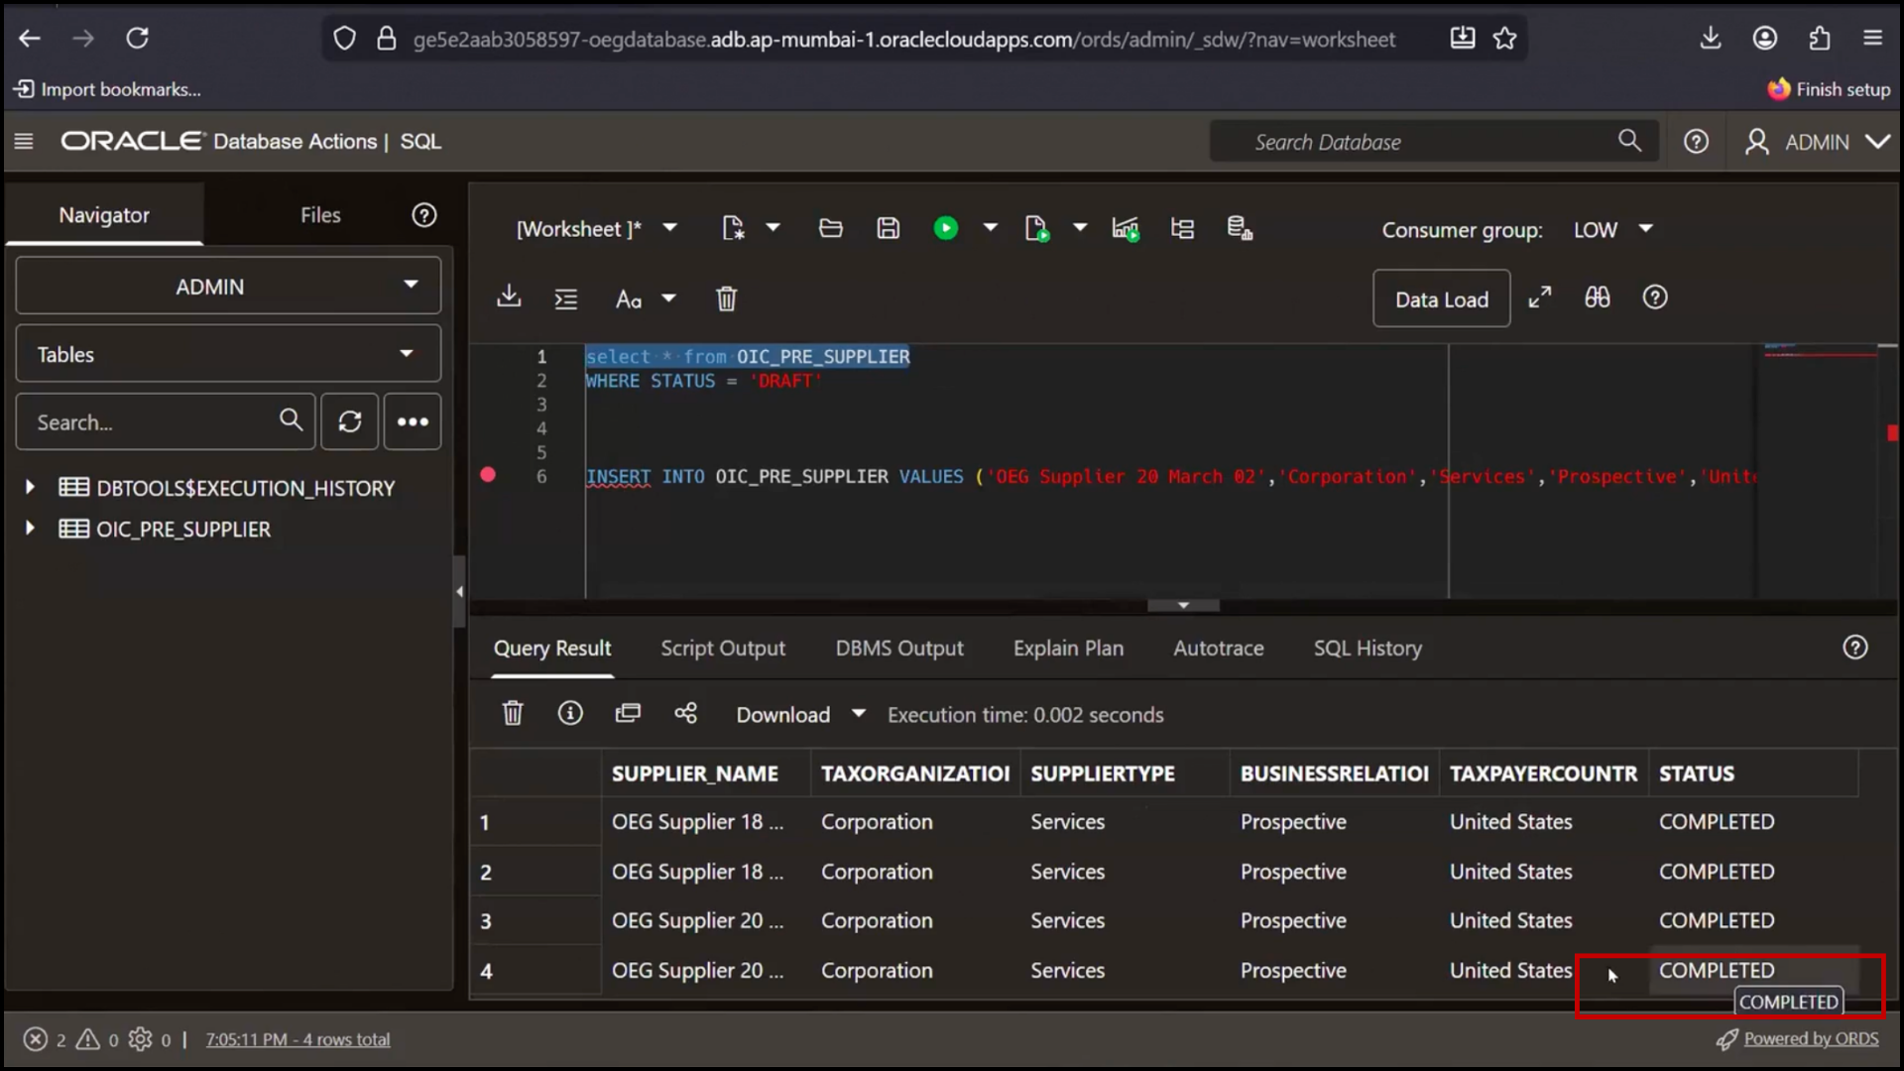This screenshot has width=1904, height=1071.
Task: Open the ADMIN user menu
Action: pos(1817,142)
